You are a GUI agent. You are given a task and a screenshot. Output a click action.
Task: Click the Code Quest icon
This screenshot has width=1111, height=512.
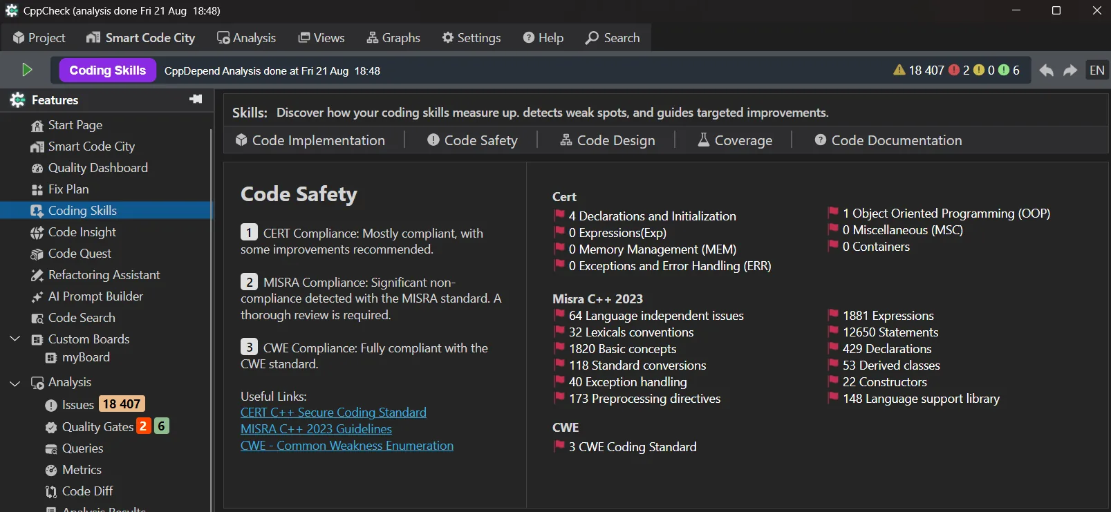37,254
